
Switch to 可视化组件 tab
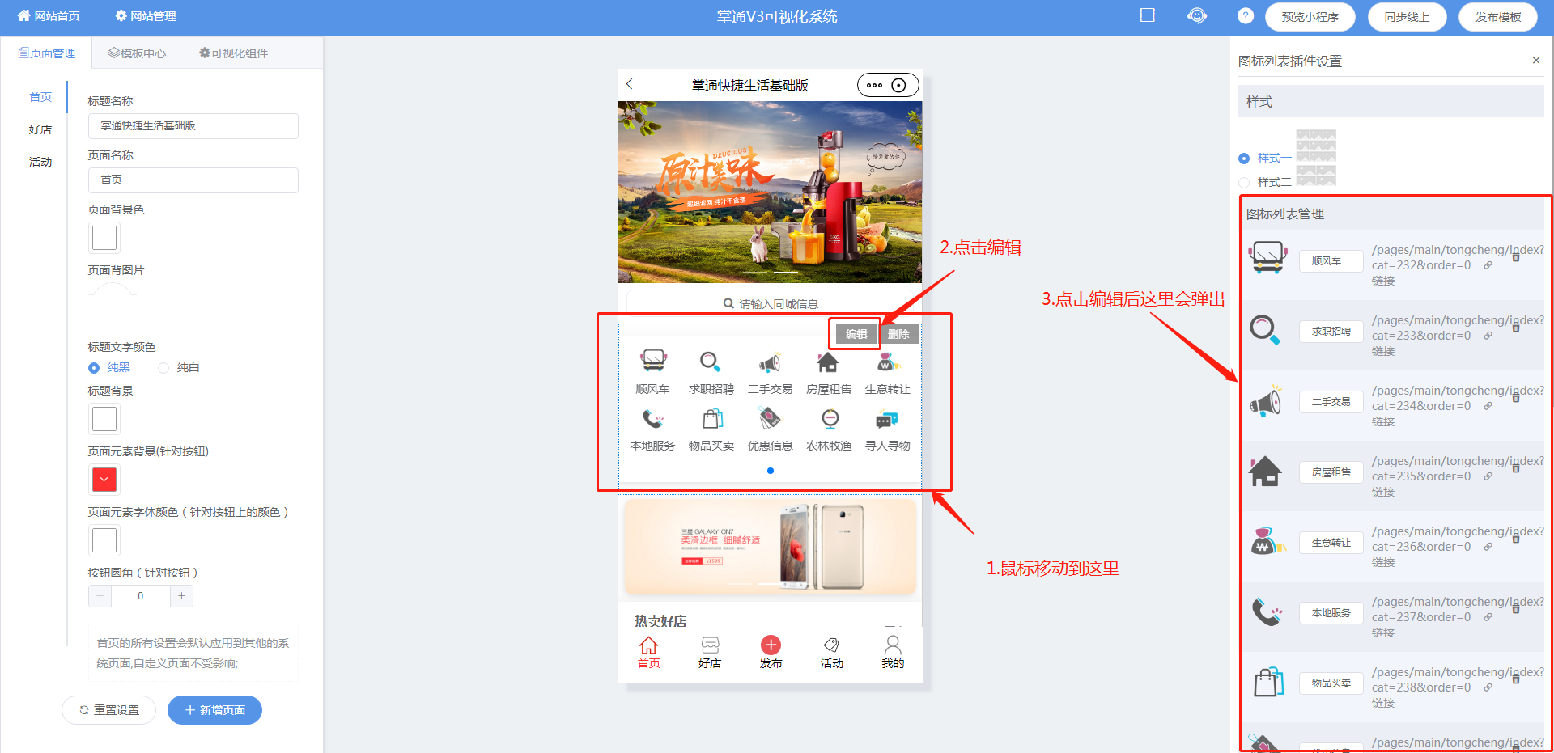tap(233, 53)
